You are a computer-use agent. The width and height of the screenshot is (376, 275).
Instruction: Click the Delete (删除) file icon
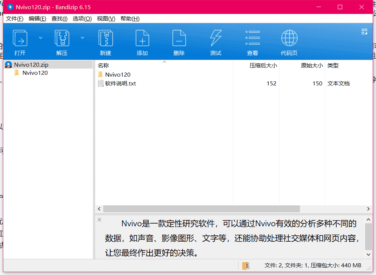pos(179,38)
